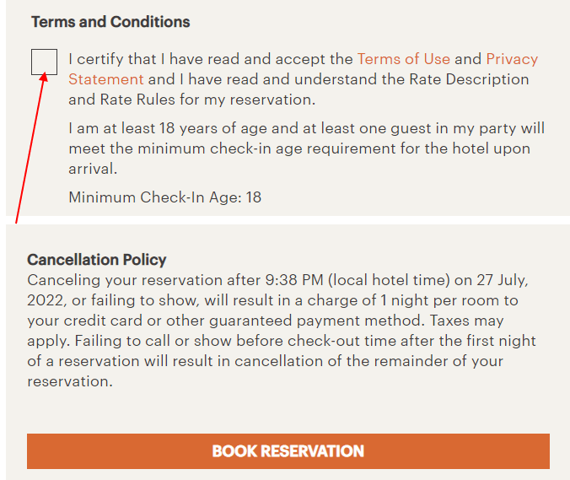Click the "credit card" phrase in cancellation policy
The height and width of the screenshot is (480, 570).
coord(103,321)
